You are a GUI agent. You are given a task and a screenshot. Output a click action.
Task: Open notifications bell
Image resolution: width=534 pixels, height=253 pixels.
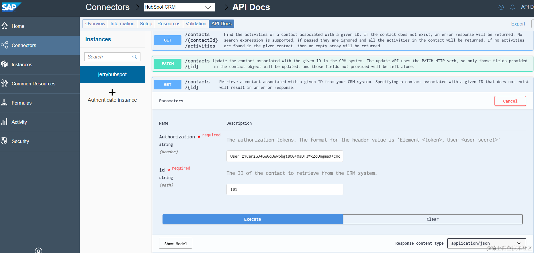point(513,7)
